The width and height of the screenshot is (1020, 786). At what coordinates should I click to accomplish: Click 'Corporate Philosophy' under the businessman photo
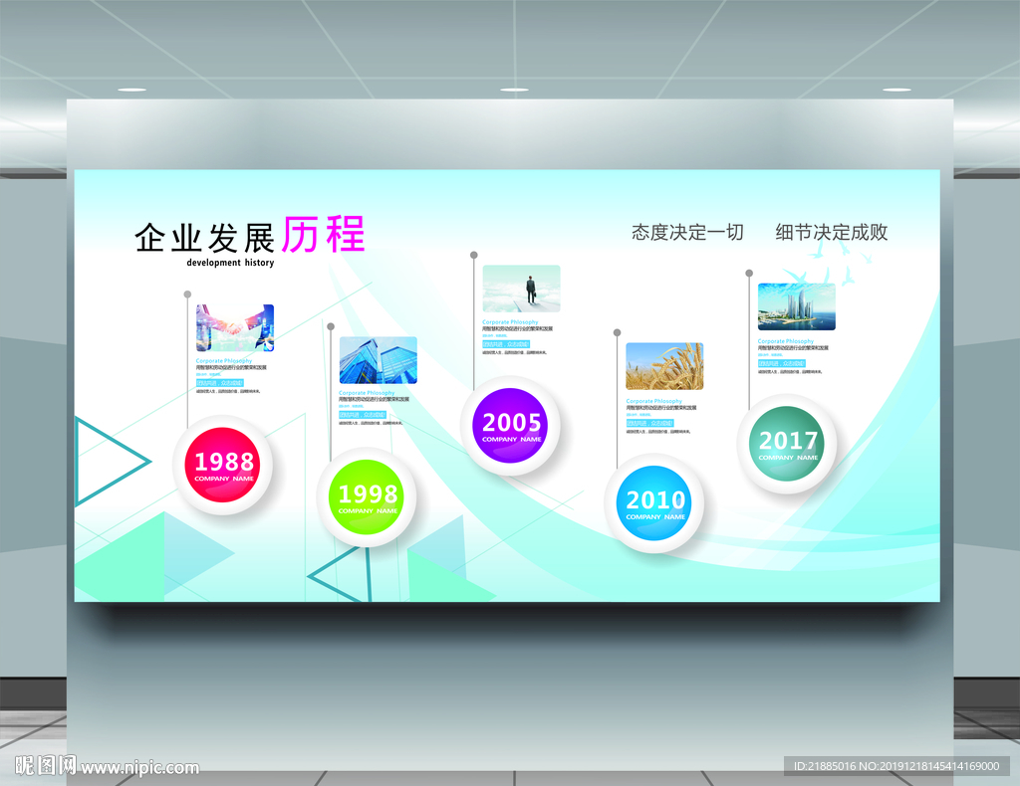[510, 322]
